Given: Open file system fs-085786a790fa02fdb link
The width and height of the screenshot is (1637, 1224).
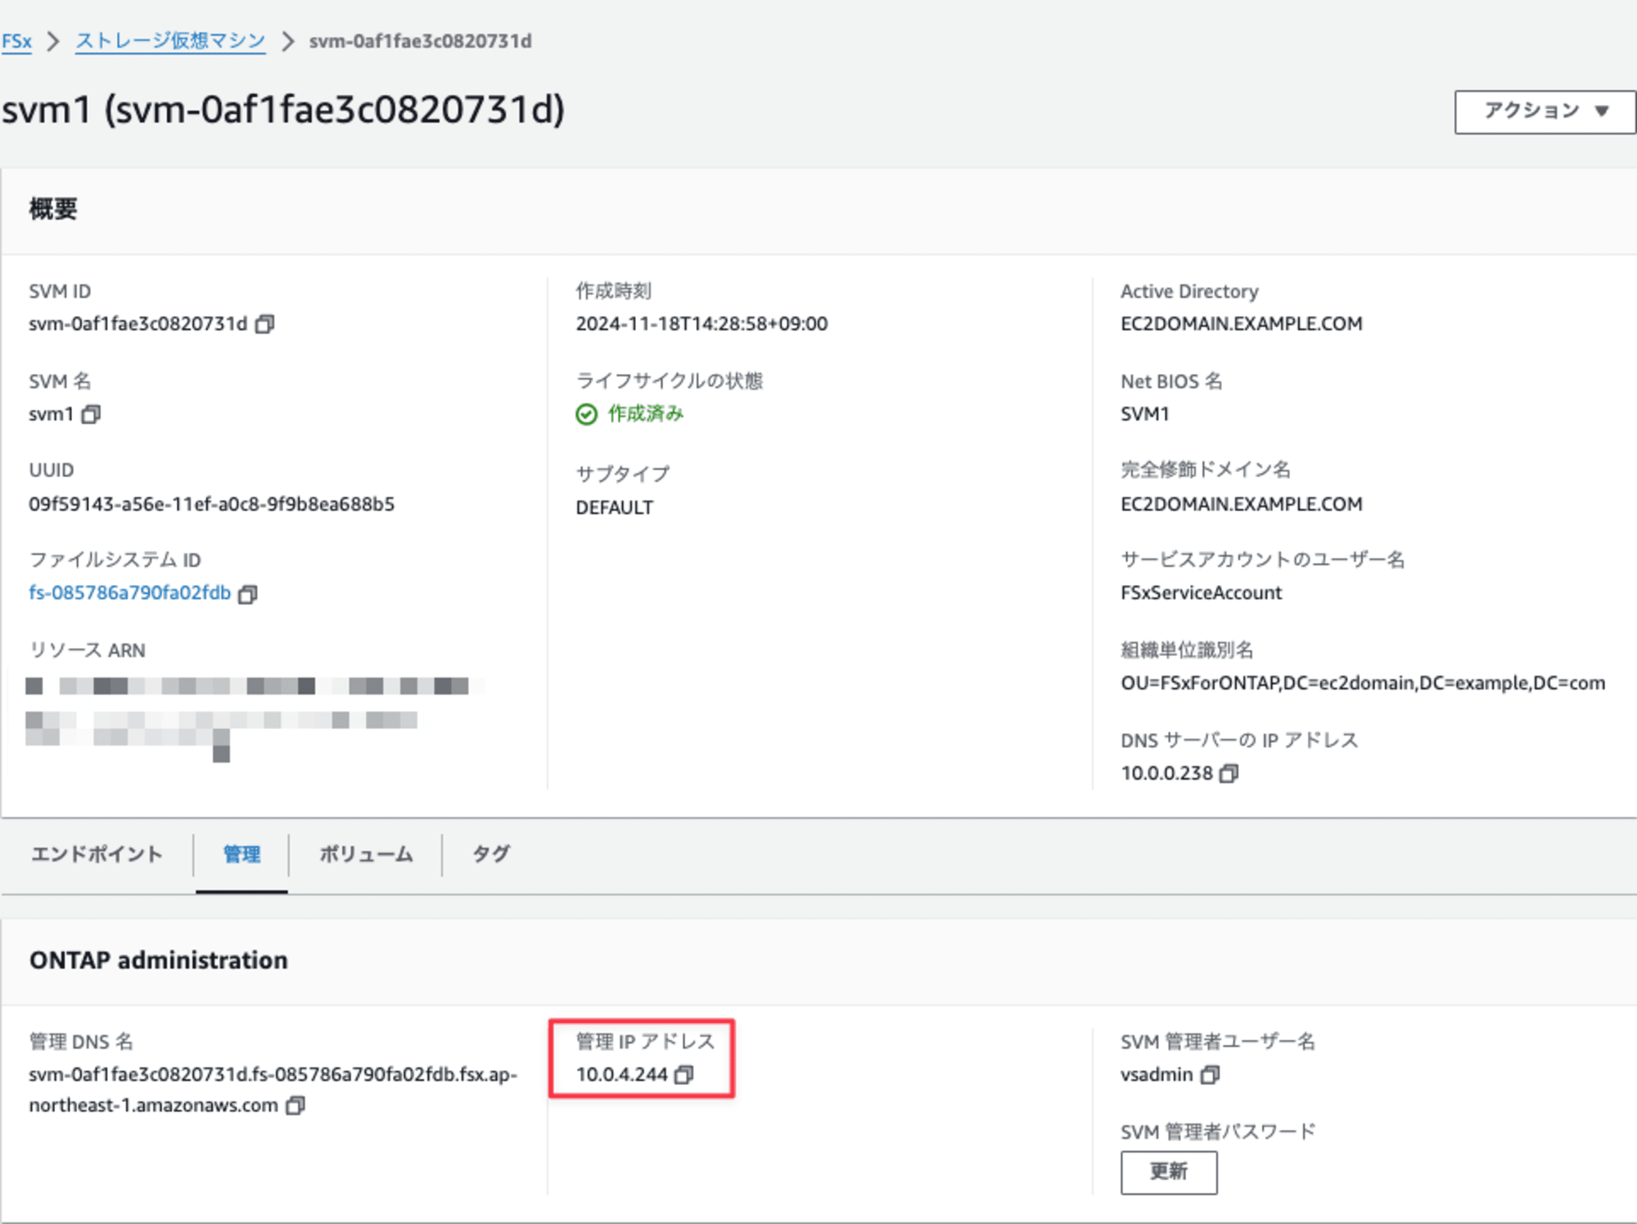Looking at the screenshot, I should pyautogui.click(x=129, y=592).
